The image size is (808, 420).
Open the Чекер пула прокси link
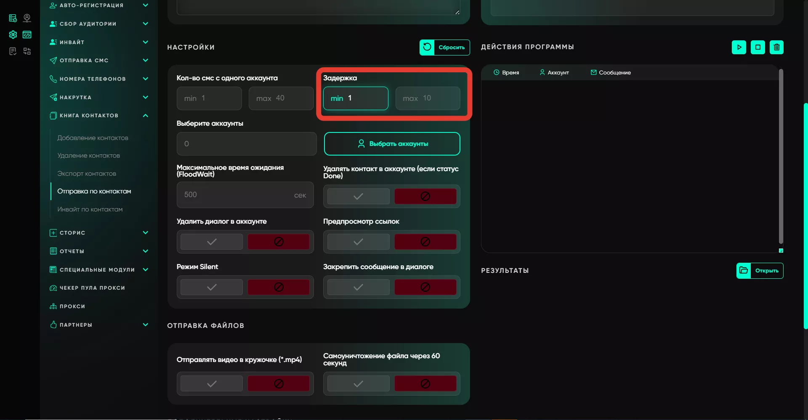pyautogui.click(x=92, y=288)
